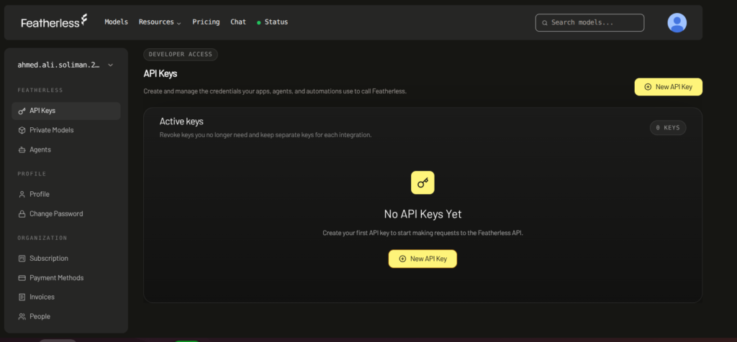Image resolution: width=737 pixels, height=342 pixels.
Task: Click New API Key button in empty state
Action: pyautogui.click(x=422, y=259)
